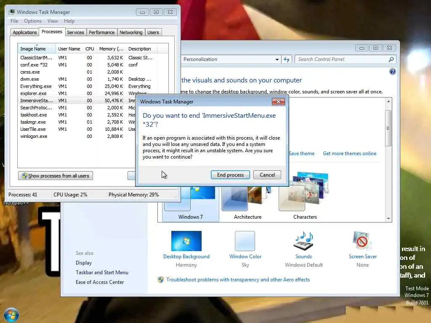
Task: Switch to the Services tab
Action: (x=75, y=32)
